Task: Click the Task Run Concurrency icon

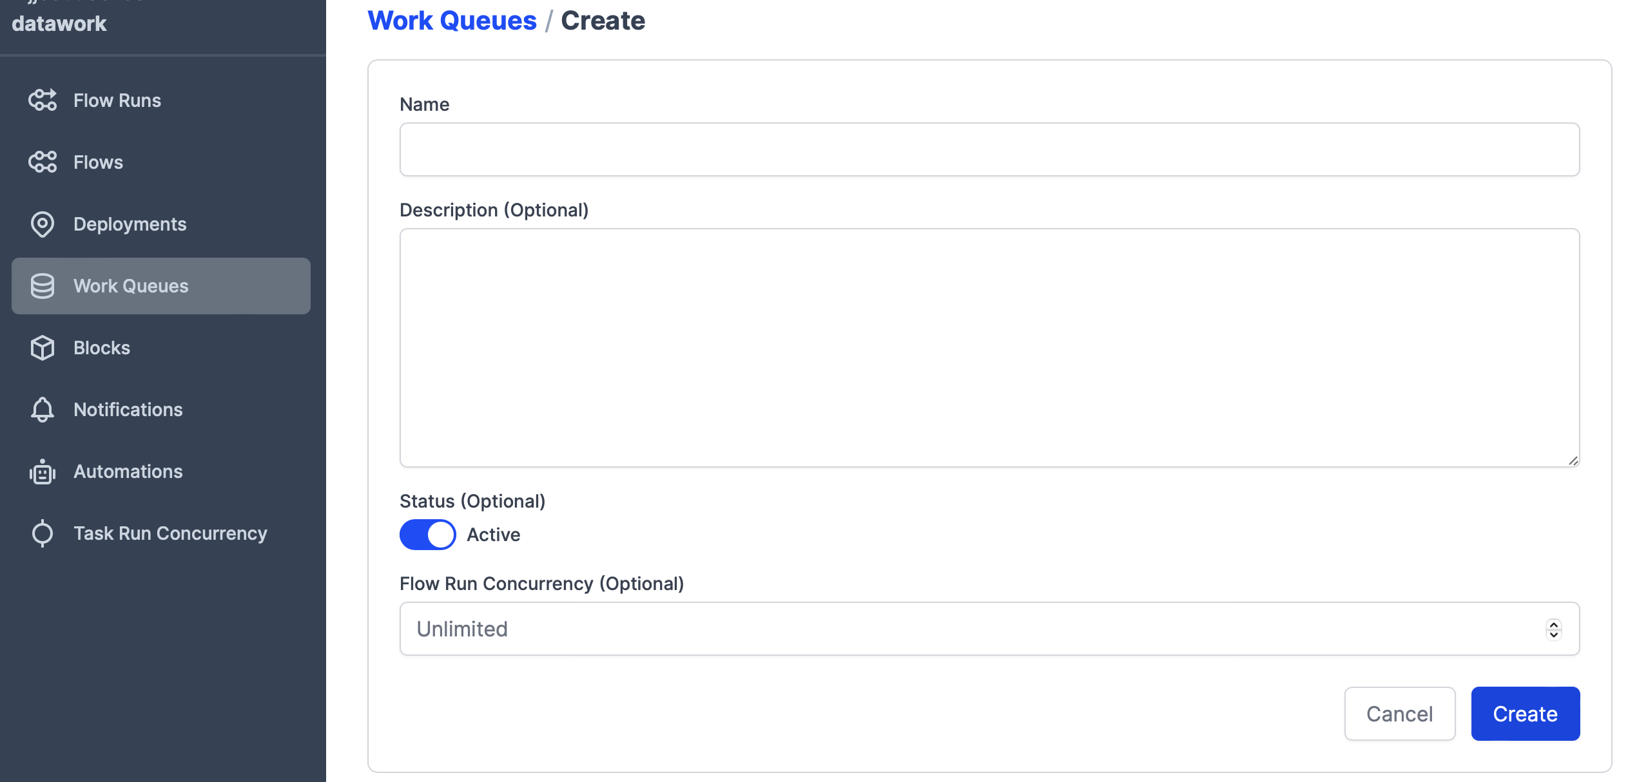Action: [43, 533]
